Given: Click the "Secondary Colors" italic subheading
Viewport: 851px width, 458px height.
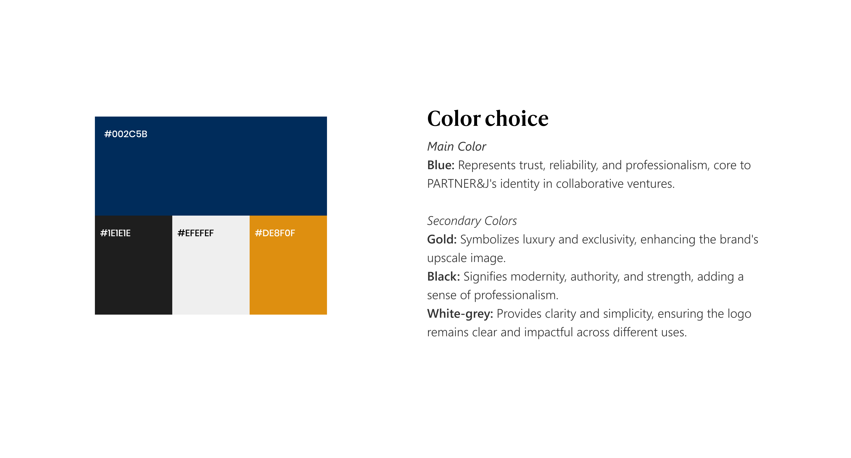Looking at the screenshot, I should click(472, 221).
